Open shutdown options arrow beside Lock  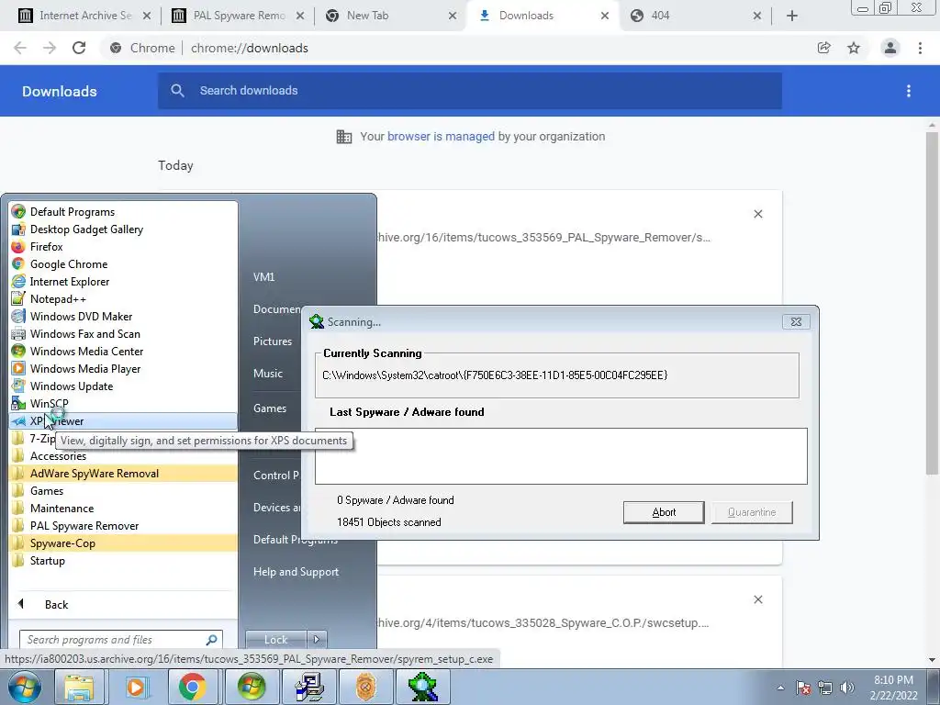[x=317, y=640]
